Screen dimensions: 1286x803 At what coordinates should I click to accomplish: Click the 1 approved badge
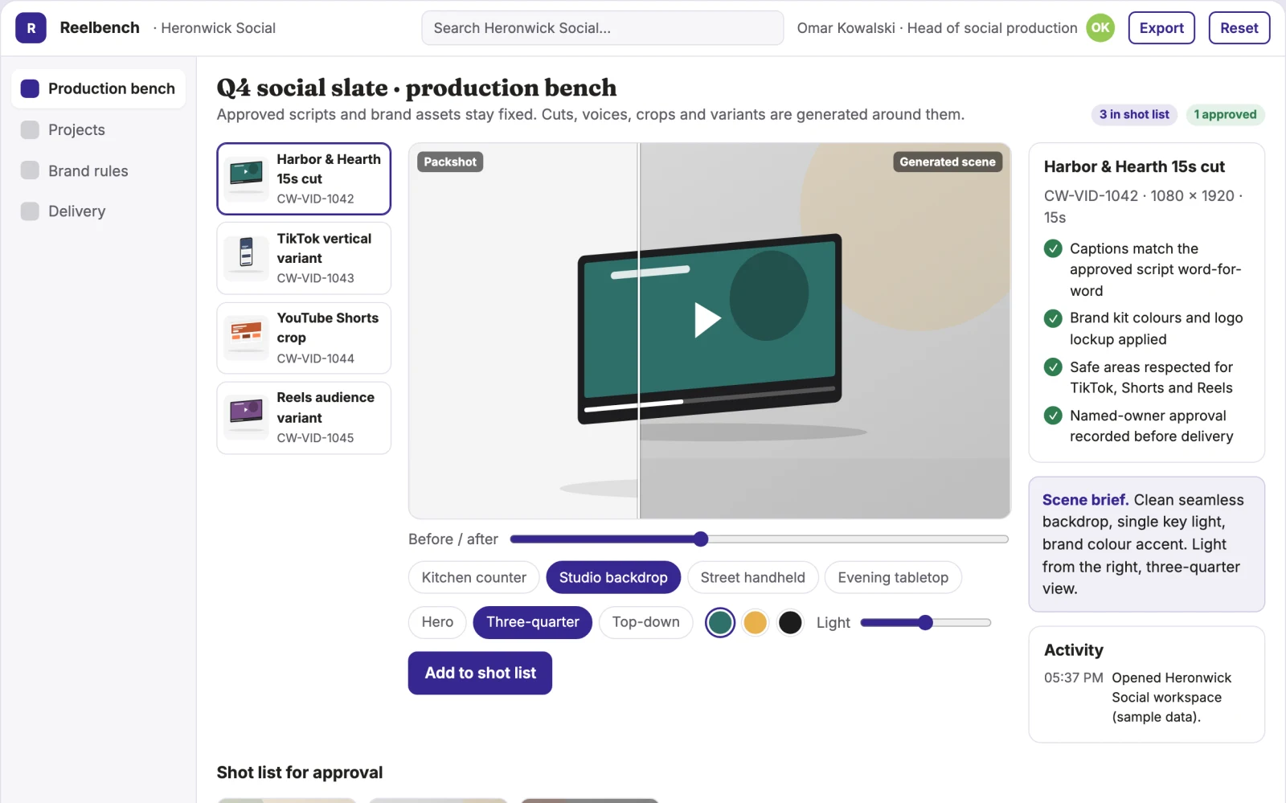(x=1225, y=115)
